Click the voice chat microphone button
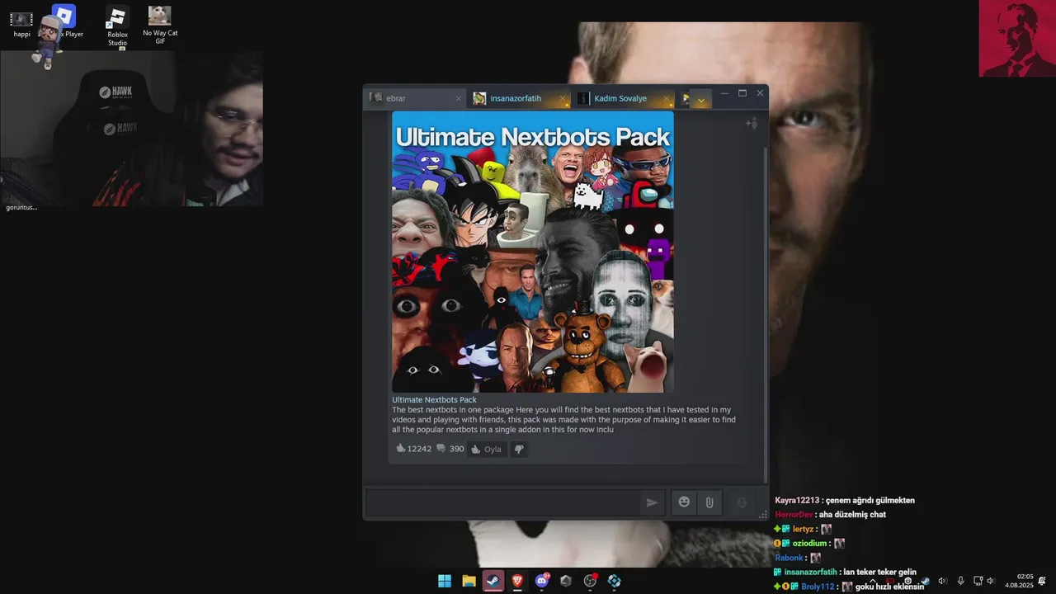Viewport: 1056px width, 594px height. pyautogui.click(x=742, y=502)
